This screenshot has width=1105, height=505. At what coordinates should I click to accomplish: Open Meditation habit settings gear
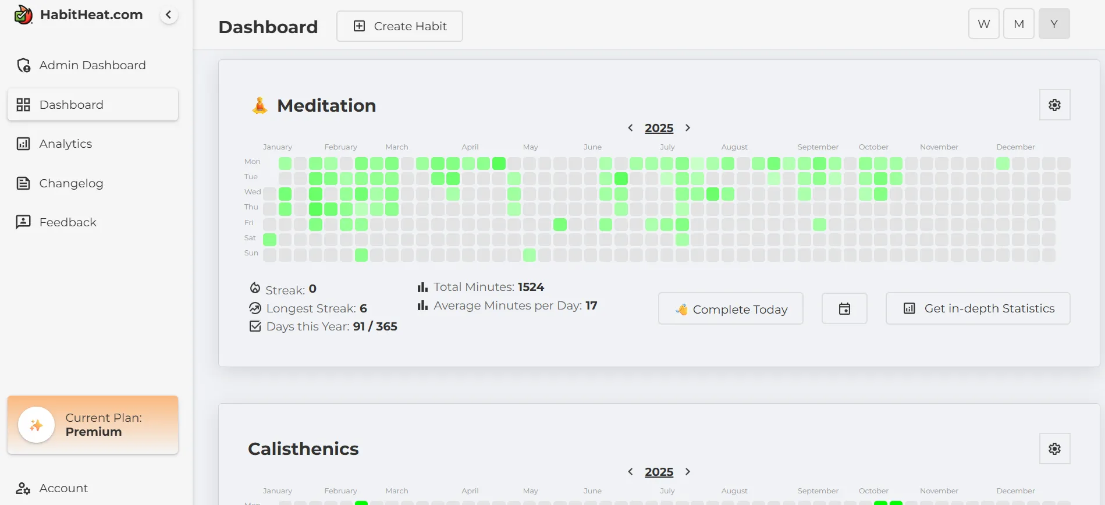coord(1054,105)
